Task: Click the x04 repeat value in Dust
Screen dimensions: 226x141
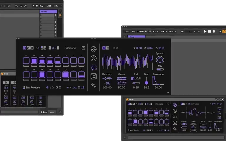Action: [150, 48]
